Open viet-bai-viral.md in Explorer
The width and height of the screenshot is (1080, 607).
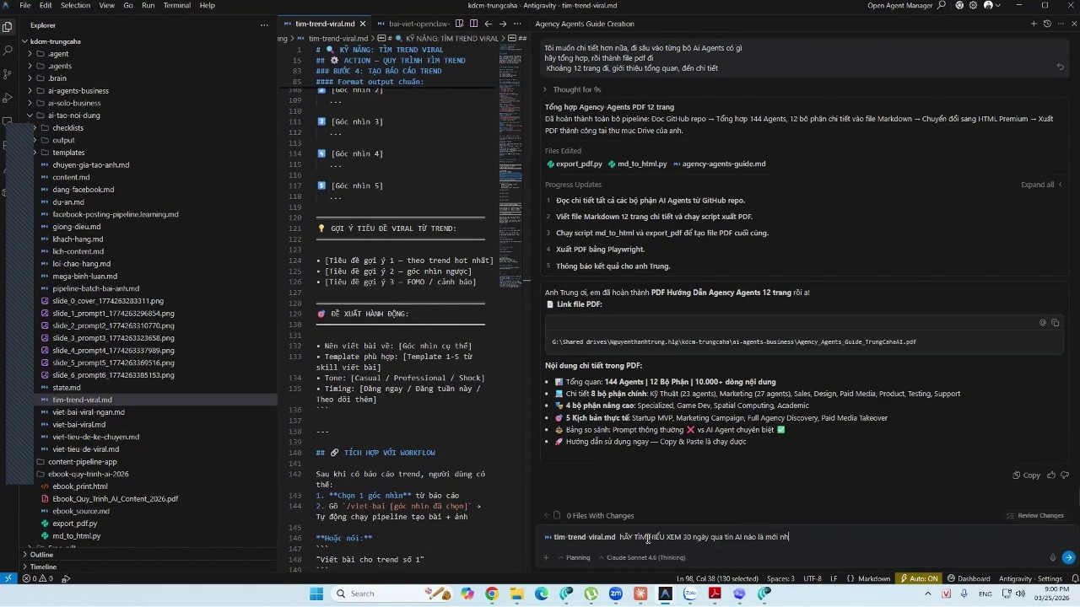78,425
